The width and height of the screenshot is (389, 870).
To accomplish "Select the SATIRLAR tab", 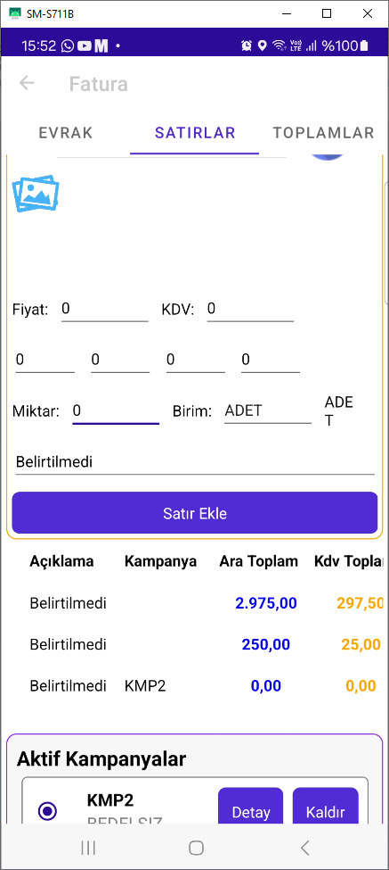I will pos(195,133).
